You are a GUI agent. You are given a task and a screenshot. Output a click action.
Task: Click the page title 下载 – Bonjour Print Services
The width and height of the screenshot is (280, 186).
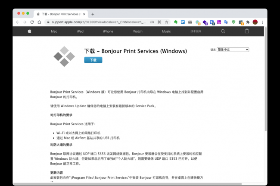coord(136,51)
